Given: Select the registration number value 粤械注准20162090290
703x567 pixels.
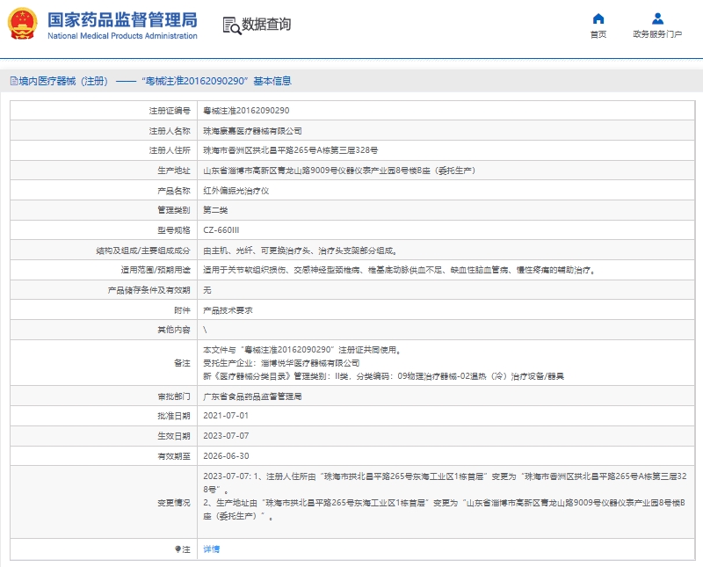Looking at the screenshot, I should 246,111.
